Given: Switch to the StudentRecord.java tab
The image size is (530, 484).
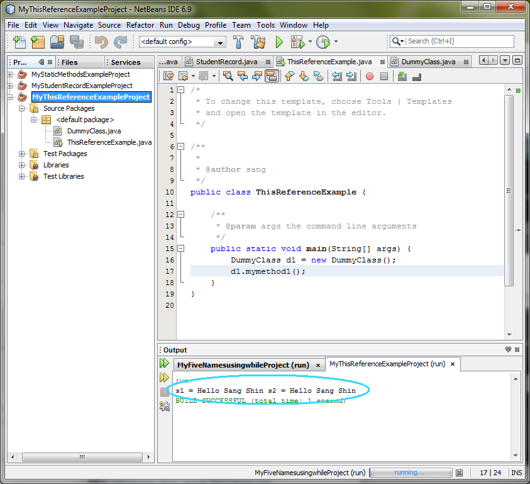Looking at the screenshot, I should tap(226, 62).
